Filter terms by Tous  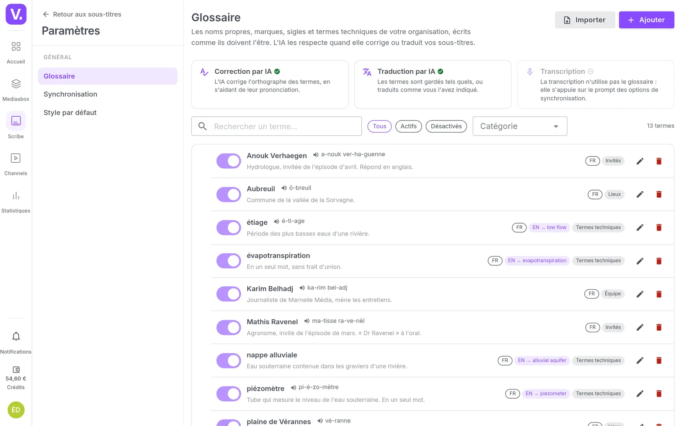[379, 126]
